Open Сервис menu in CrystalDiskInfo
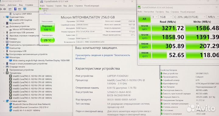 (x=58, y=6)
